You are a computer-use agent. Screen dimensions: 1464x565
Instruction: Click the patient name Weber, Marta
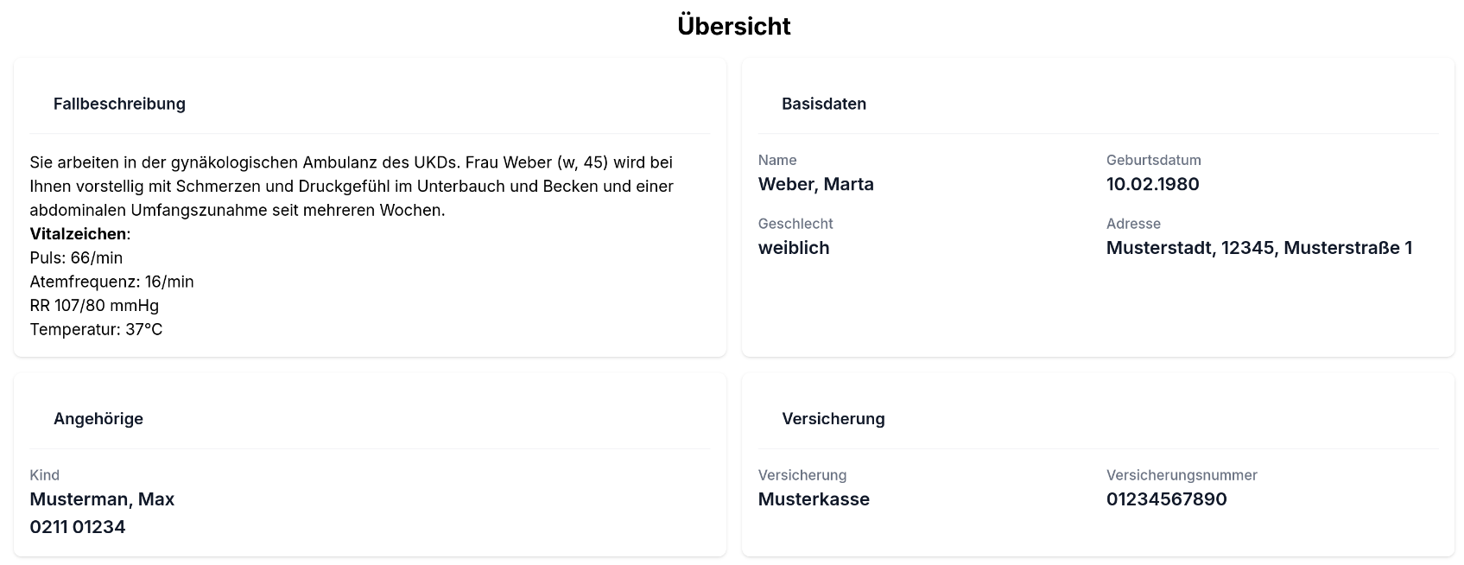coord(815,184)
